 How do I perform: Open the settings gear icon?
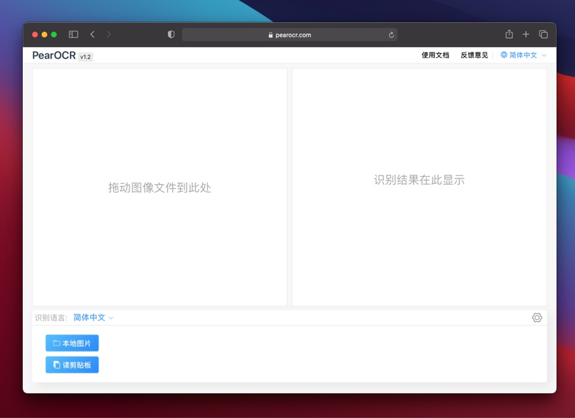(x=537, y=317)
